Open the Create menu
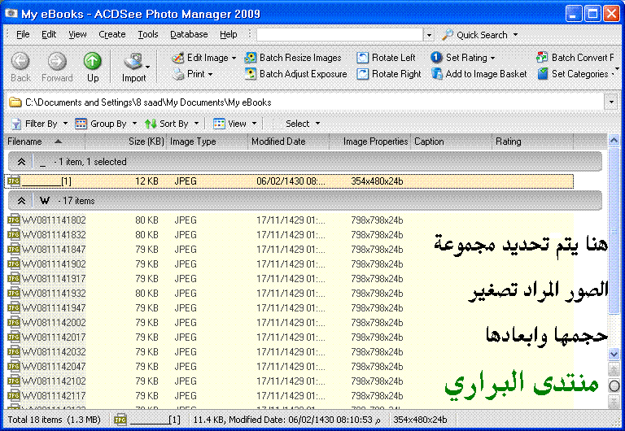Viewport: 625px width, 431px height. pyautogui.click(x=112, y=35)
